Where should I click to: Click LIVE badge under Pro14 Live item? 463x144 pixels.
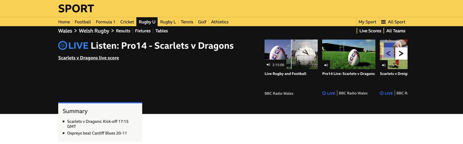[329, 93]
